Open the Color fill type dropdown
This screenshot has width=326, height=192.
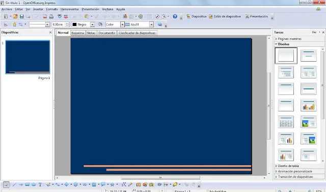122,24
